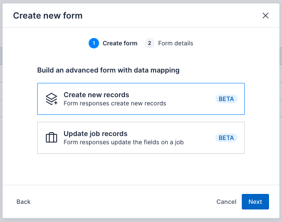Click the step 1 circle indicator
Viewport: 282px width, 222px height.
coord(94,43)
